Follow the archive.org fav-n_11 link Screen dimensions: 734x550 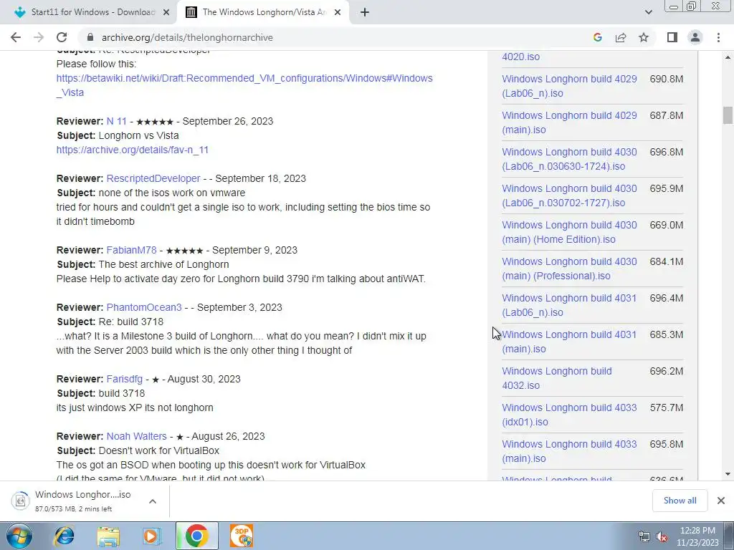coord(133,150)
